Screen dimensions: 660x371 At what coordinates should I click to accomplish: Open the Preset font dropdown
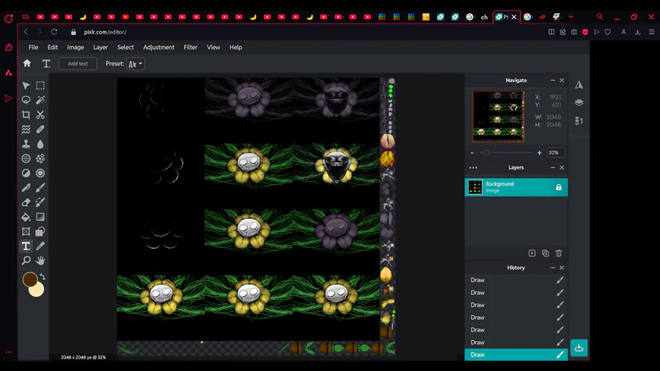pyautogui.click(x=136, y=64)
